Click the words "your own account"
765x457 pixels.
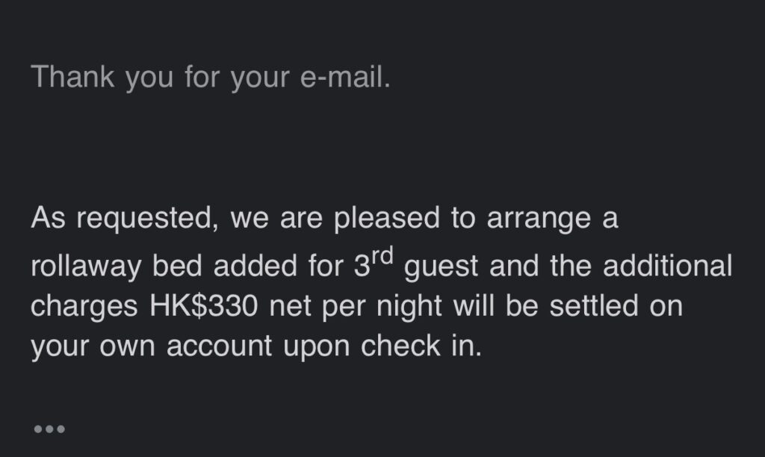[151, 347]
